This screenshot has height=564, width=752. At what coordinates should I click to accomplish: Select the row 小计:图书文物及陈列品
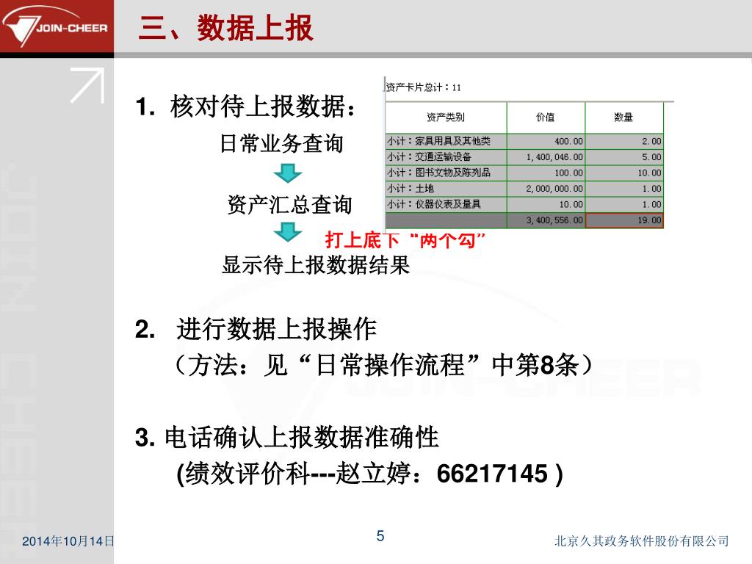click(x=524, y=173)
